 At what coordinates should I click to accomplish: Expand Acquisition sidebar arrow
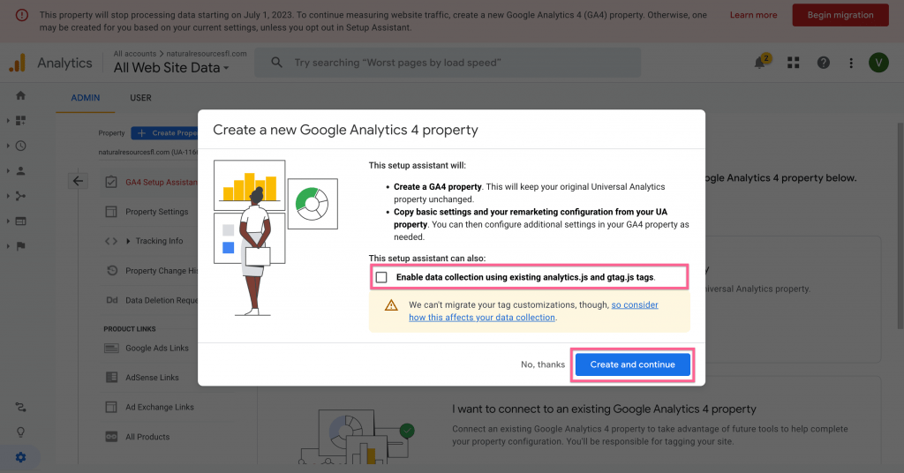[x=8, y=196]
